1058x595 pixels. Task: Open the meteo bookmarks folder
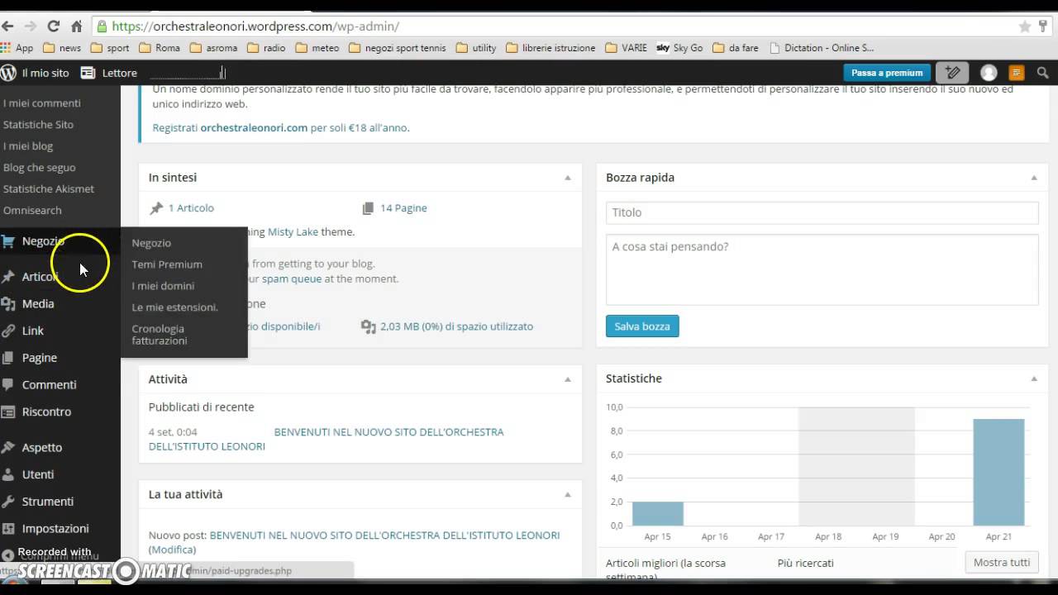[317, 48]
